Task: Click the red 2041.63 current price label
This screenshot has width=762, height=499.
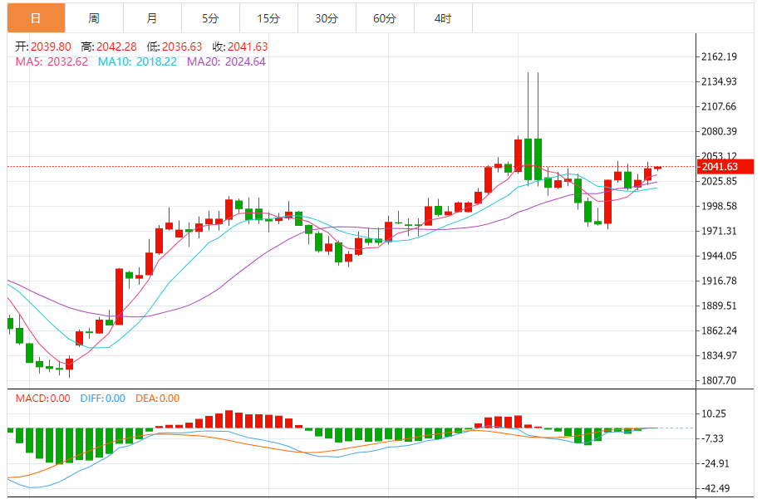Action: (725, 167)
